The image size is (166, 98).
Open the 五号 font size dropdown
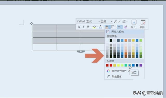click(x=112, y=21)
